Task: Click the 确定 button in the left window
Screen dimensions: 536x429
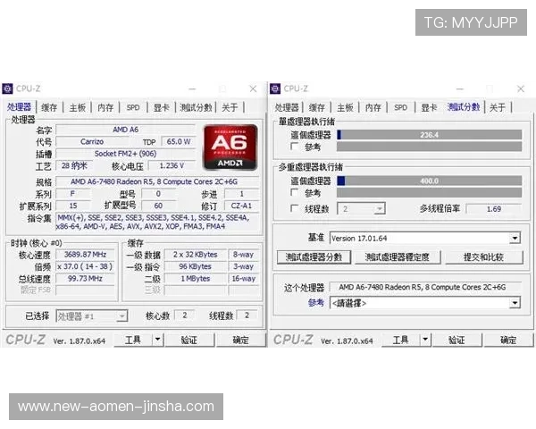Action: (x=241, y=340)
